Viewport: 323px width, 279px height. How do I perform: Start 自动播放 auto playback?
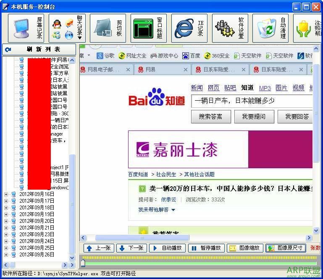(167, 248)
